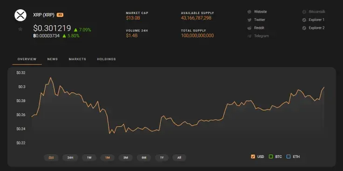Click the compass icon beside Explorer 1
Screen dimensions: 343x171
(304, 20)
